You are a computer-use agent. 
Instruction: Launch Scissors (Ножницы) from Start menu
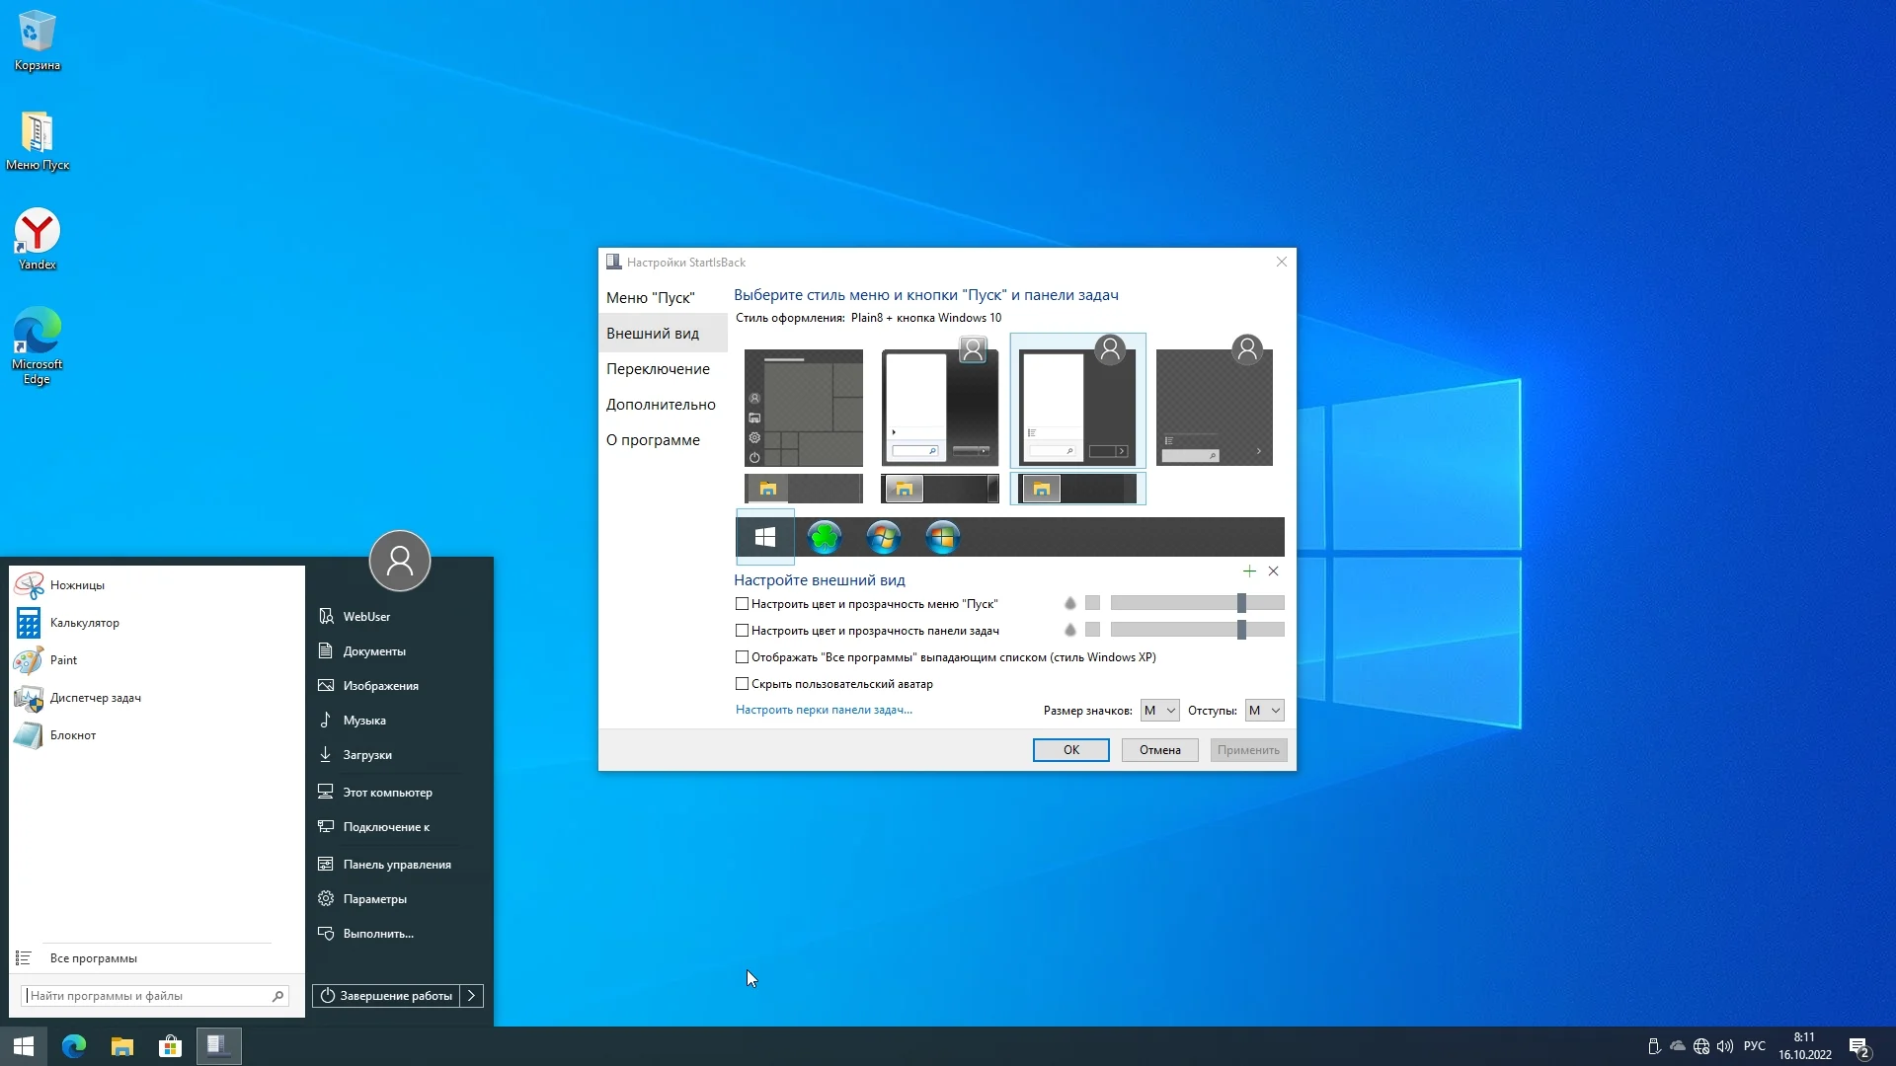pos(77,585)
